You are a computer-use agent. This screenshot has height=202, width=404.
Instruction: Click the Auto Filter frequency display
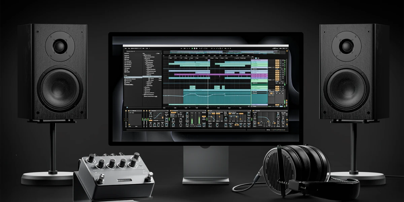tap(267, 117)
